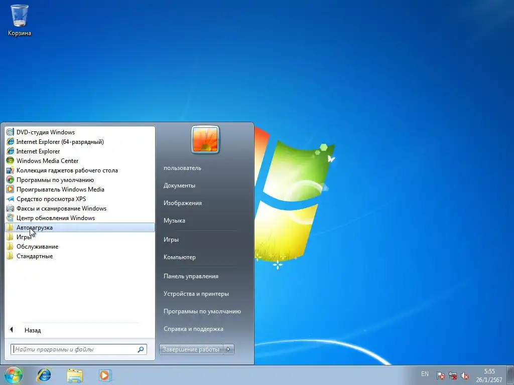Open Центр обновления Windows
Image resolution: width=514 pixels, height=385 pixels.
[x=80, y=218]
